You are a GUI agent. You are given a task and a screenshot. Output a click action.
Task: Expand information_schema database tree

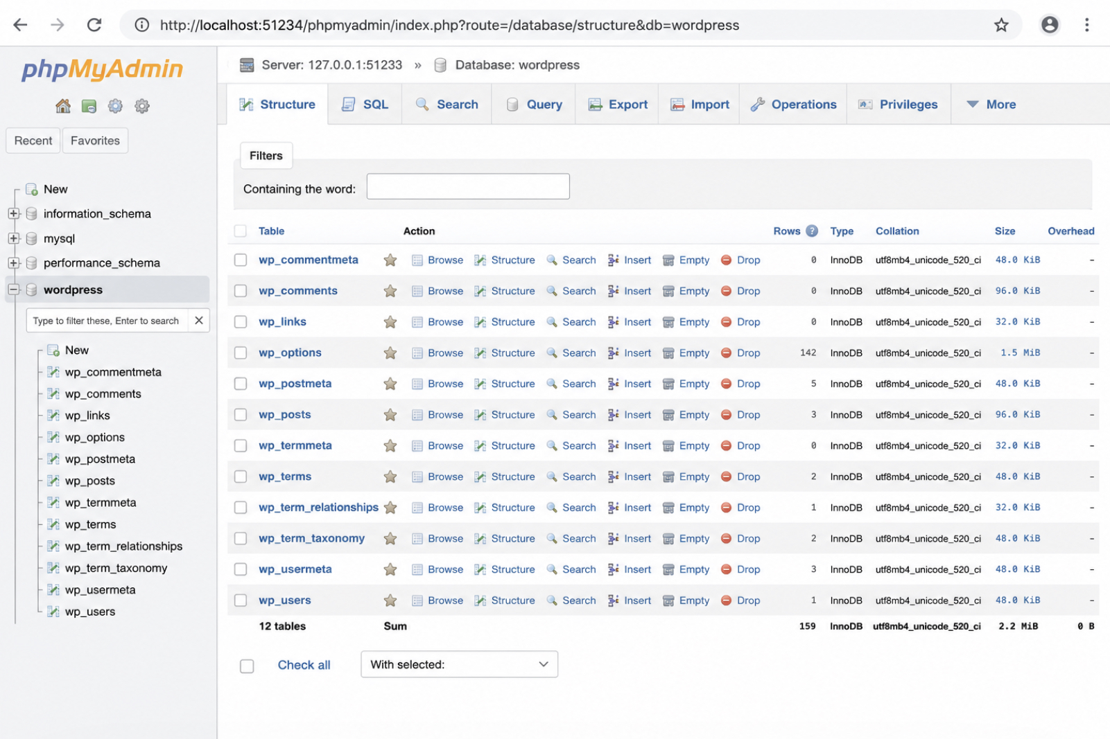pyautogui.click(x=13, y=214)
